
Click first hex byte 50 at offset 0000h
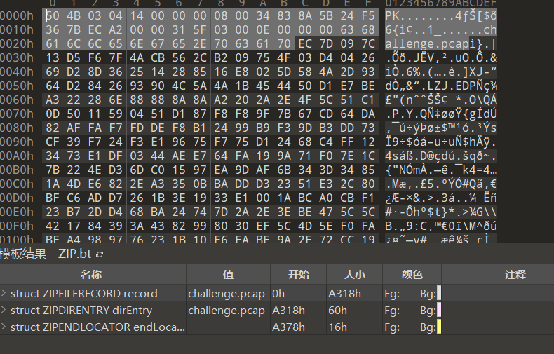tap(52, 15)
